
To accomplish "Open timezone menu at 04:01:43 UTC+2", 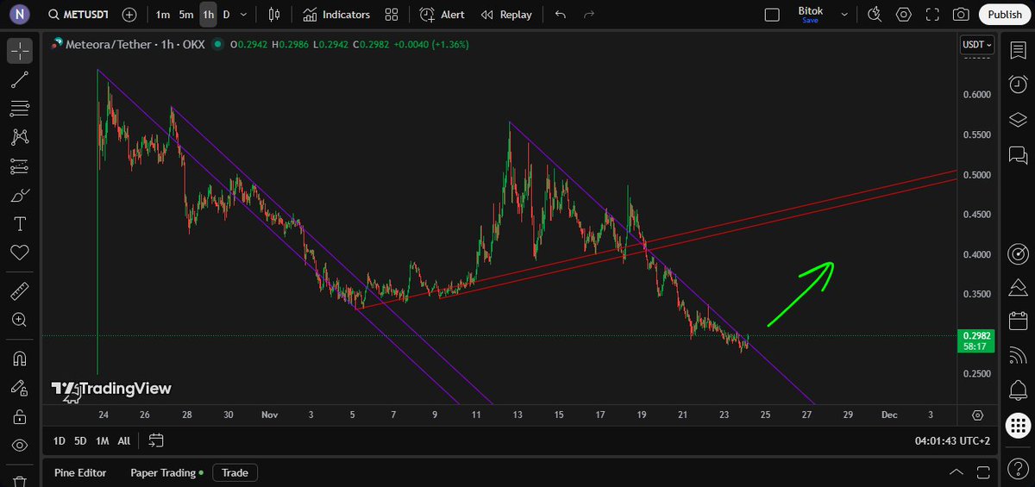I will click(x=952, y=440).
